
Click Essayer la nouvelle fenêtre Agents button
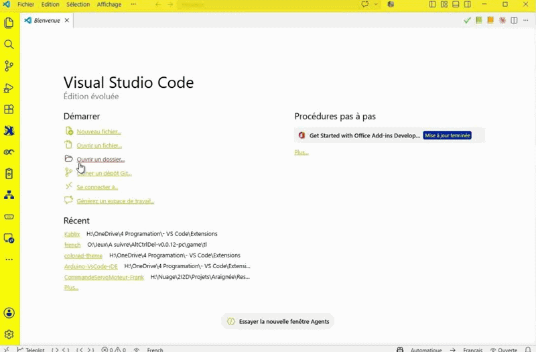(277, 322)
